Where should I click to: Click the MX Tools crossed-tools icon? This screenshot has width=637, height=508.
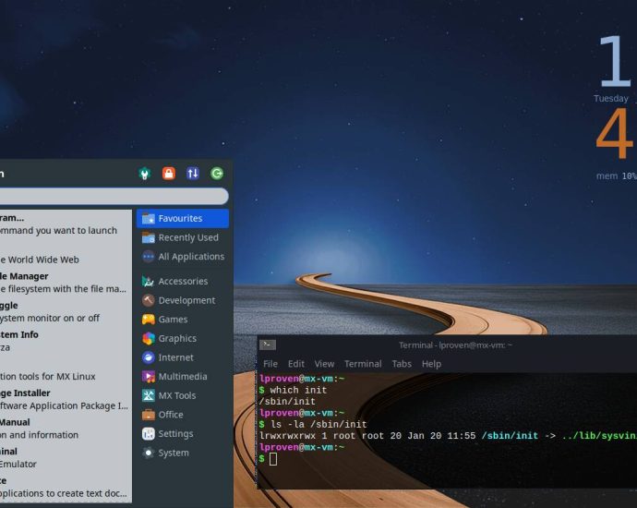149,396
